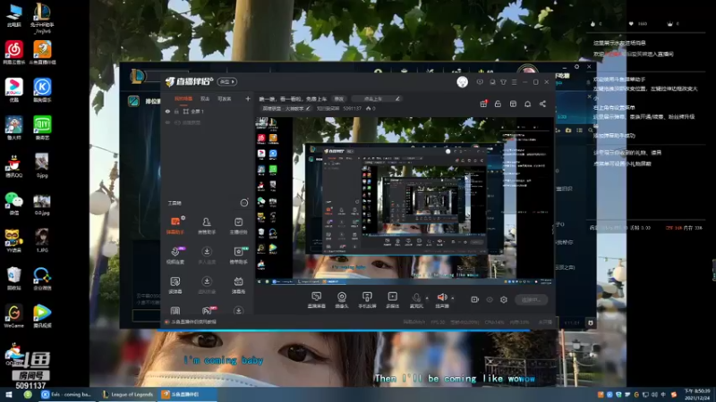Click the desktop screen capture icon

pos(317,300)
